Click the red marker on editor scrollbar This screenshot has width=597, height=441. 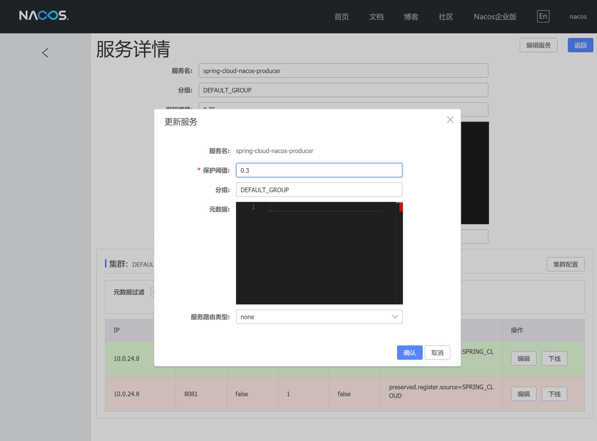(401, 207)
